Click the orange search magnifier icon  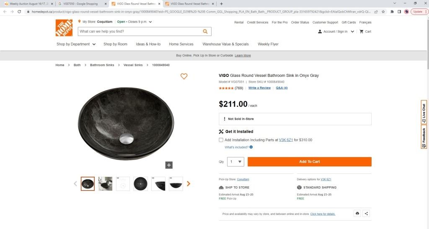(x=205, y=31)
